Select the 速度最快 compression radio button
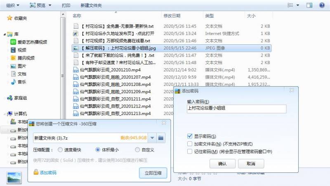 [61, 150]
